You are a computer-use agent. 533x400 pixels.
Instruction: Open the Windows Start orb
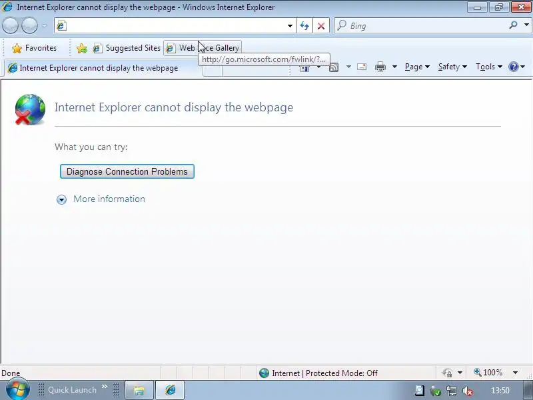coord(17,389)
